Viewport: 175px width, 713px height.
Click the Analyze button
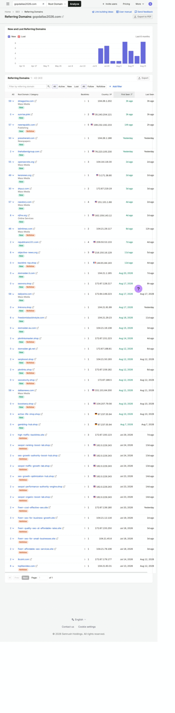pyautogui.click(x=74, y=4)
